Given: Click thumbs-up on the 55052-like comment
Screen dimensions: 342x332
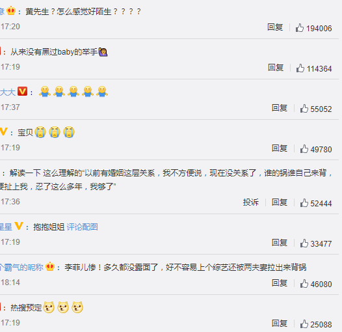Looking at the screenshot, I should tap(316, 109).
